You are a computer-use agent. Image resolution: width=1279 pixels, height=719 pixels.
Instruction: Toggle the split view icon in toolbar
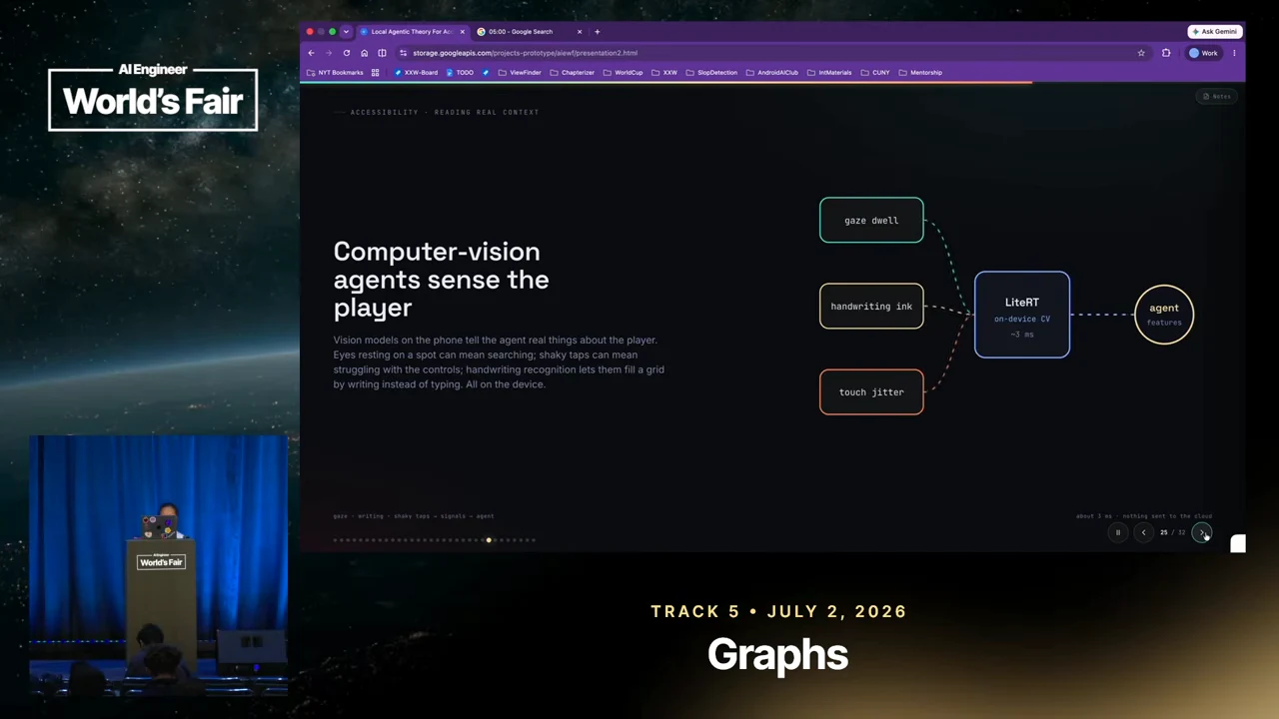coord(382,53)
